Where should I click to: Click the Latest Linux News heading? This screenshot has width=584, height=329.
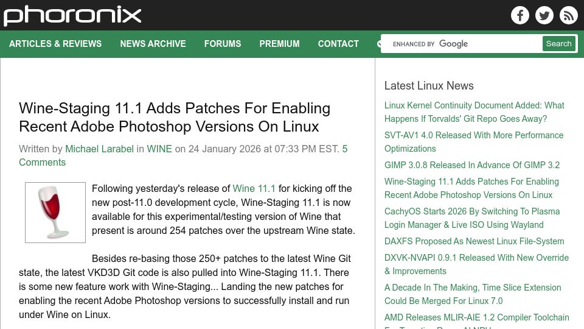tap(429, 85)
